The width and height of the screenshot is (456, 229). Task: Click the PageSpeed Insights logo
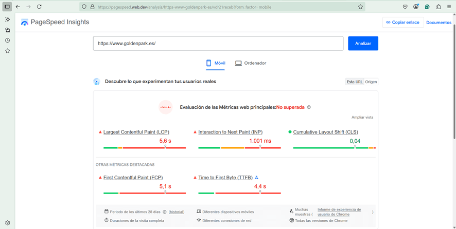click(x=55, y=23)
